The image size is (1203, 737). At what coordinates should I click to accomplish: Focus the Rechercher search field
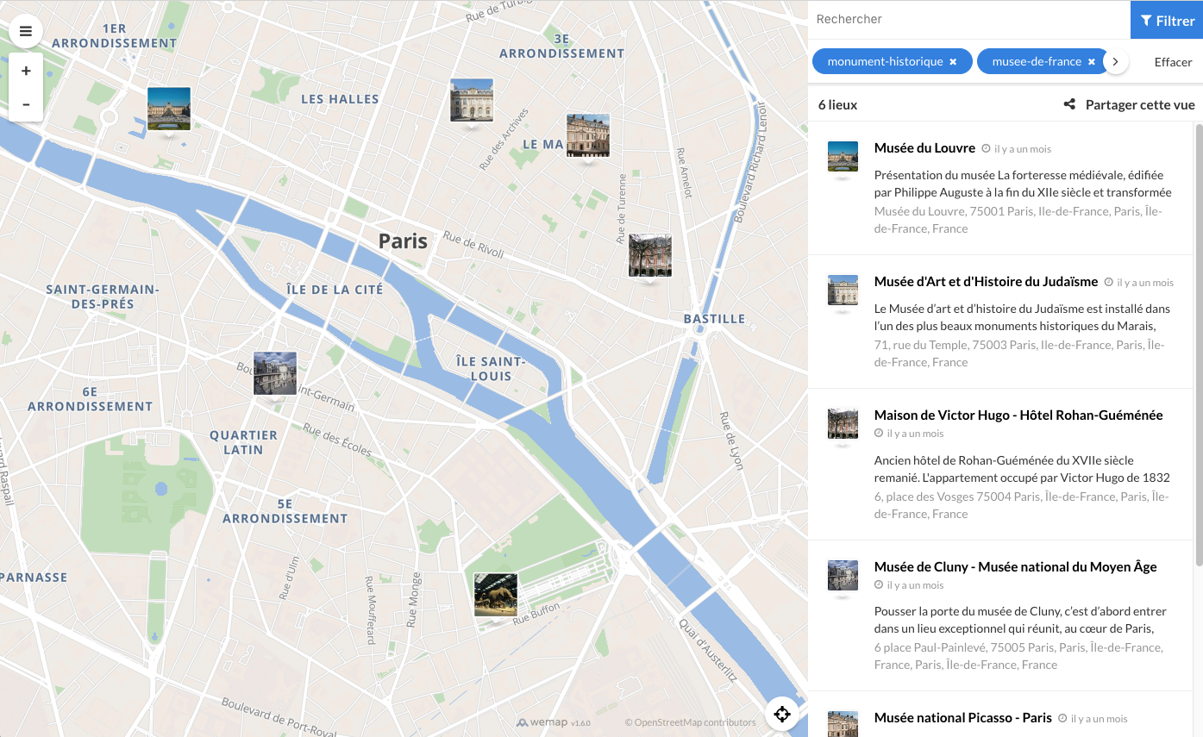966,19
